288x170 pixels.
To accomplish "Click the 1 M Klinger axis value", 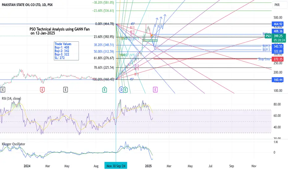I will point(276,142).
